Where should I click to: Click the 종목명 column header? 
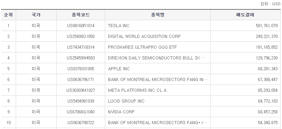[x=158, y=15]
